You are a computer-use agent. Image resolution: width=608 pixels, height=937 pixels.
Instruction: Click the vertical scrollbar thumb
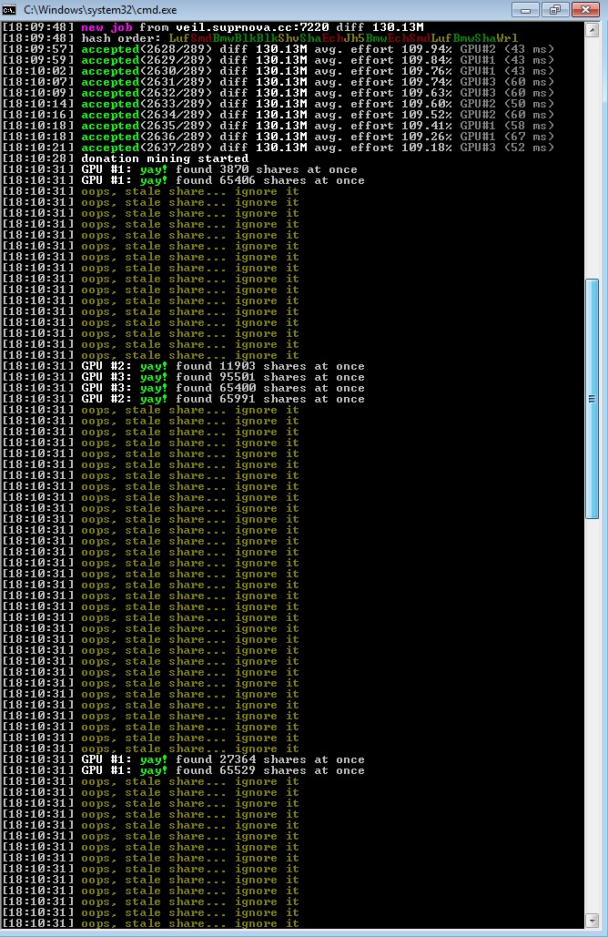coord(592,399)
